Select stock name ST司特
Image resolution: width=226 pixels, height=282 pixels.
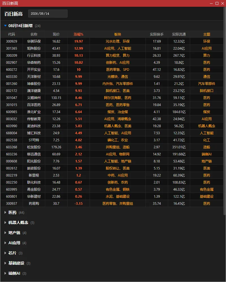click(34, 140)
